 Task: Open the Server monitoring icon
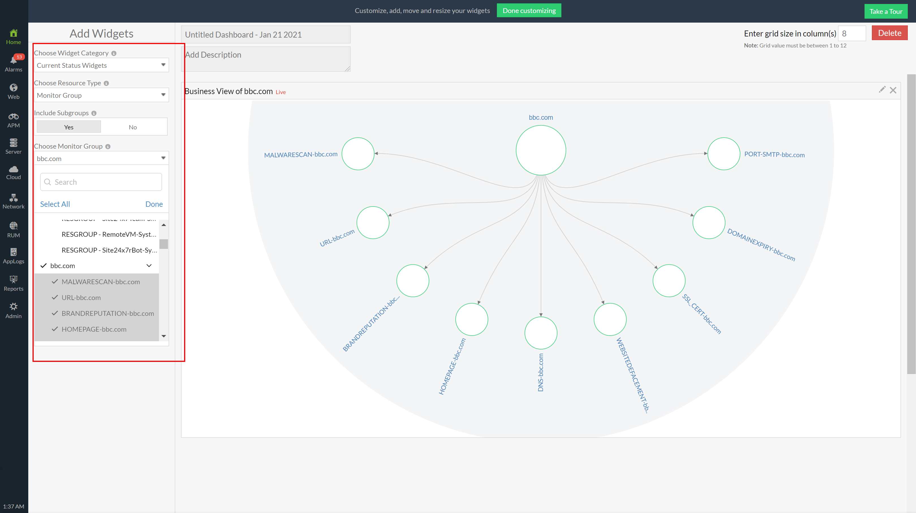tap(14, 142)
